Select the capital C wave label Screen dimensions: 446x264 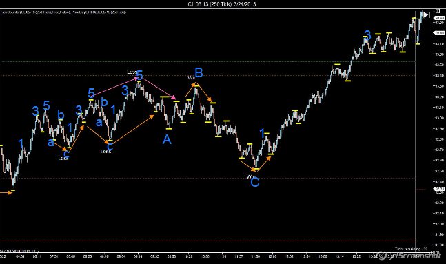tap(255, 182)
